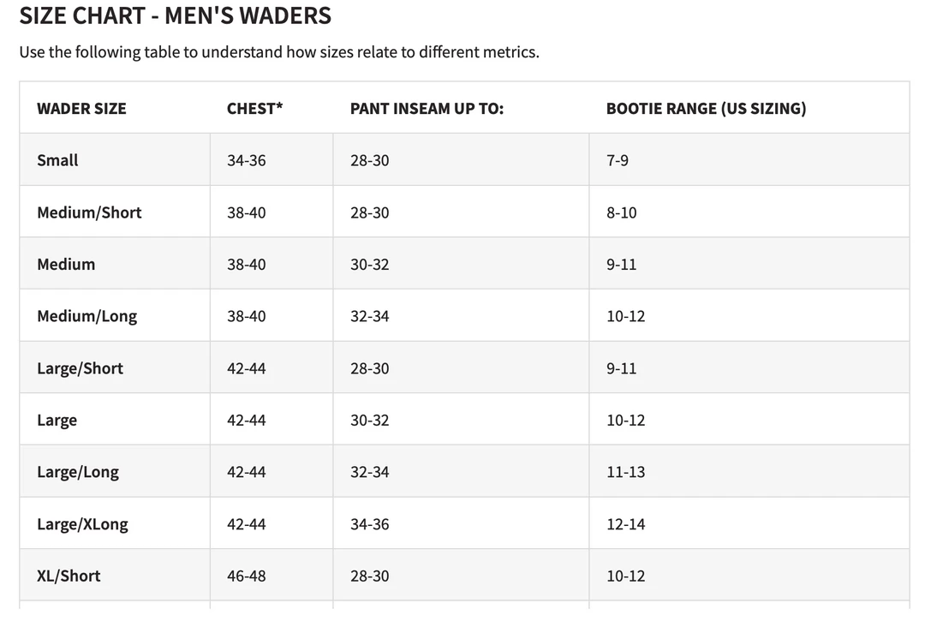This screenshot has height=621, width=925.
Task: Select the Medium/Short size label
Action: coord(89,212)
